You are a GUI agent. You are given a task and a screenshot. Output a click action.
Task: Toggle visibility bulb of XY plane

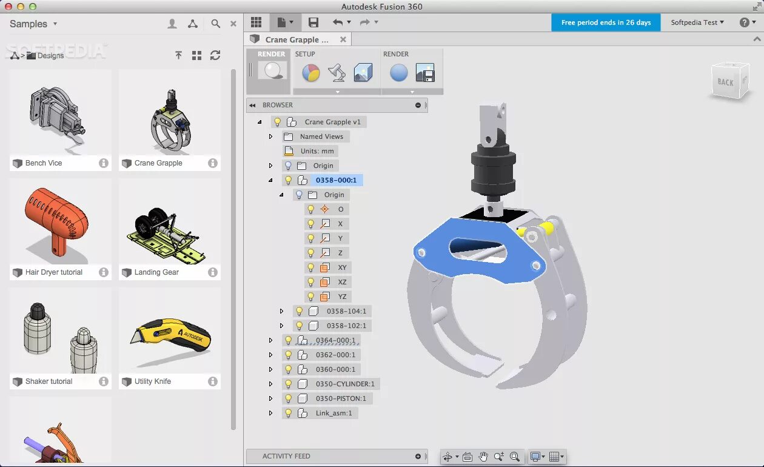coord(310,267)
